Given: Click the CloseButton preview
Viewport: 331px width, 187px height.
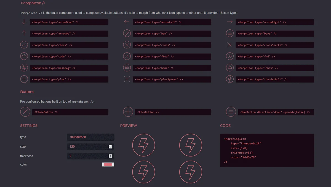Looking at the screenshot, I should click(x=25, y=112).
